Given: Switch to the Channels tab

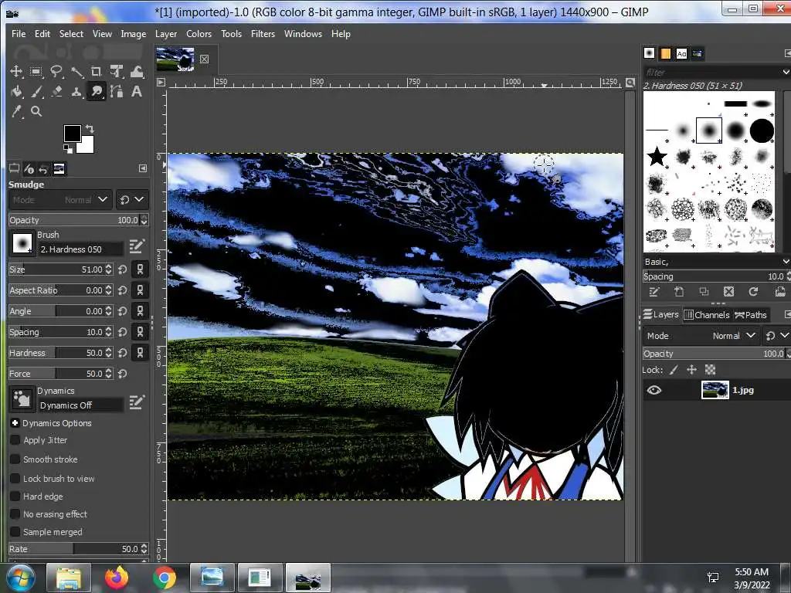Looking at the screenshot, I should pos(707,315).
